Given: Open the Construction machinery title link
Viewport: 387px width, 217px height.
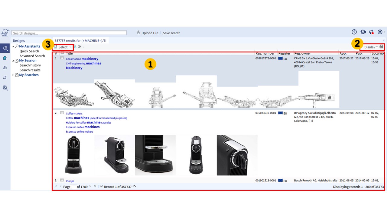Looking at the screenshot, I should click(82, 59).
